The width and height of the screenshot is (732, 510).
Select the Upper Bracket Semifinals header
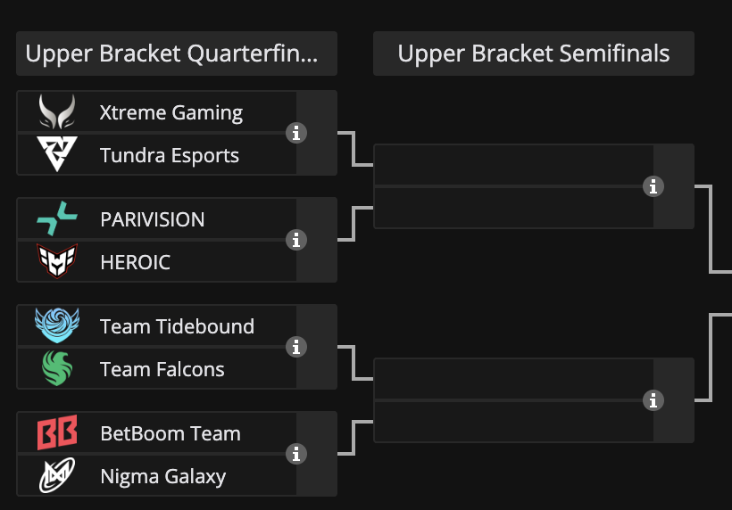(x=533, y=53)
